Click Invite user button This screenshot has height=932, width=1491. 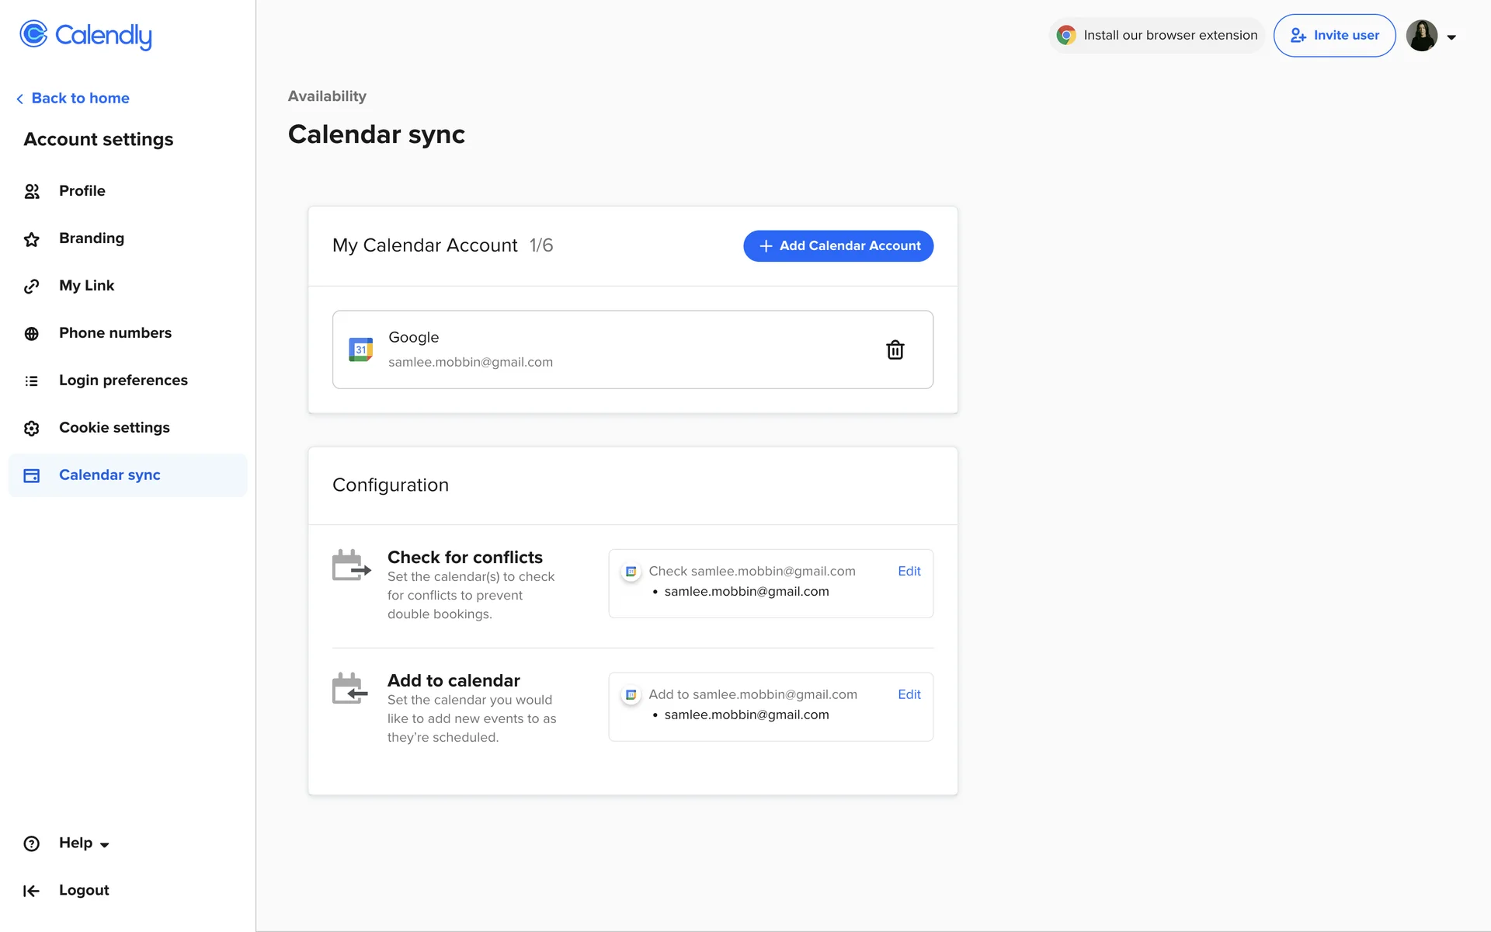pos(1334,36)
